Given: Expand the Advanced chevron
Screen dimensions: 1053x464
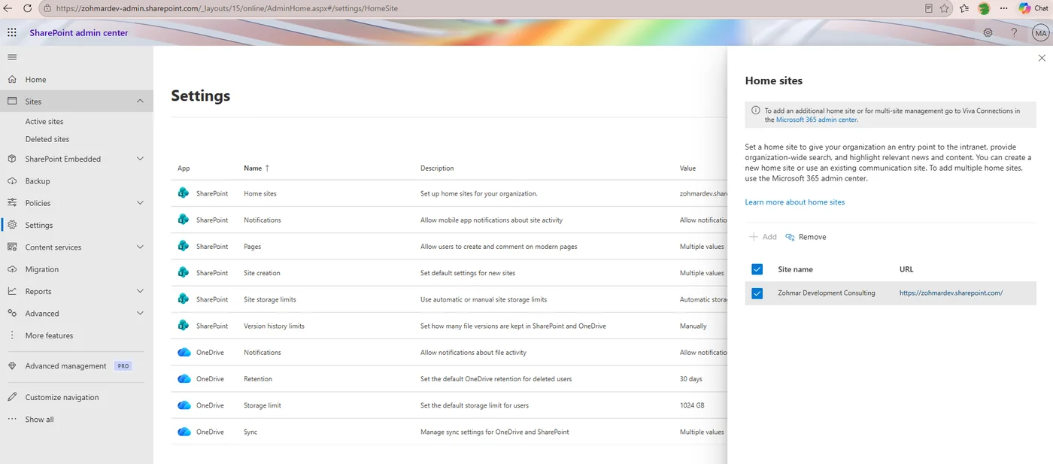Looking at the screenshot, I should (x=140, y=313).
